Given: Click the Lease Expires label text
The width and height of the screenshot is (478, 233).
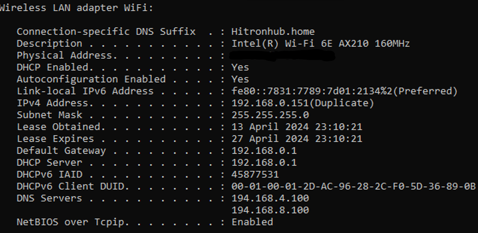Looking at the screenshot, I should coord(56,139).
